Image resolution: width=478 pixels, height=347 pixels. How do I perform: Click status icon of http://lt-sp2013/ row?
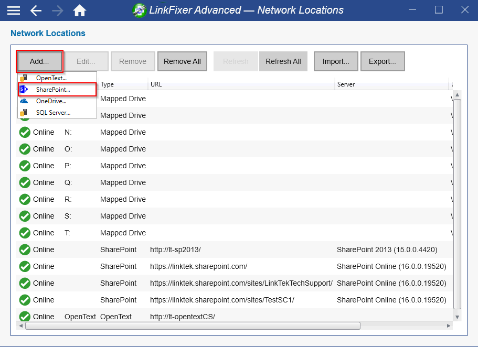pos(25,250)
